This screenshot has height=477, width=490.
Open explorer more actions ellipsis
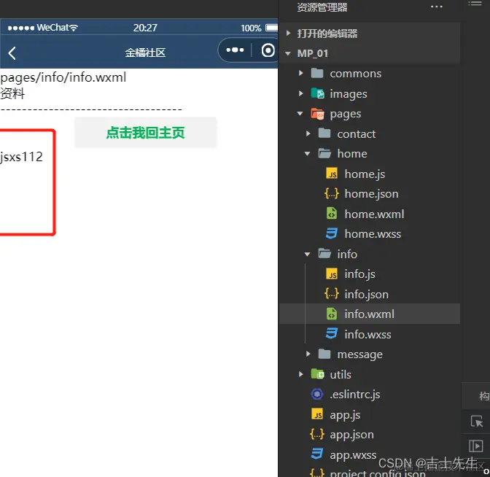point(436,7)
